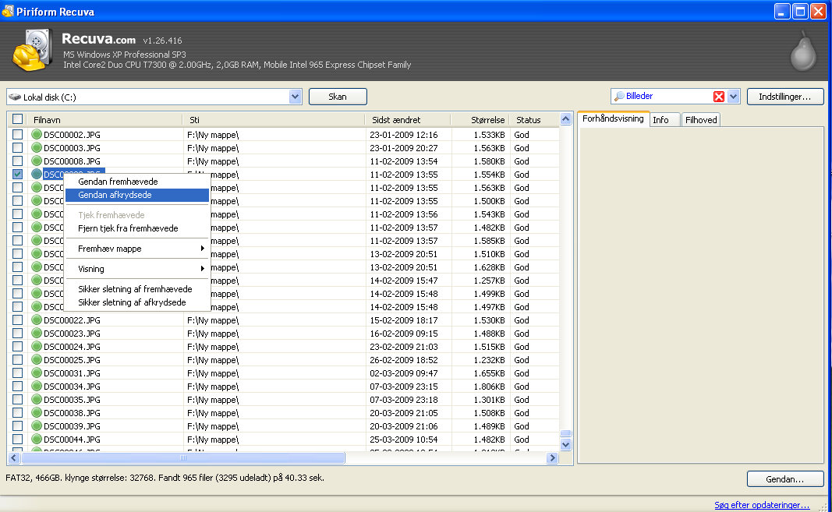Click the Piriform pear logo icon
The height and width of the screenshot is (512, 832).
803,52
